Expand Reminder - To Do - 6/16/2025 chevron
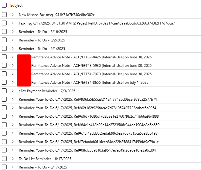201x170 pixels. coord(12,31)
